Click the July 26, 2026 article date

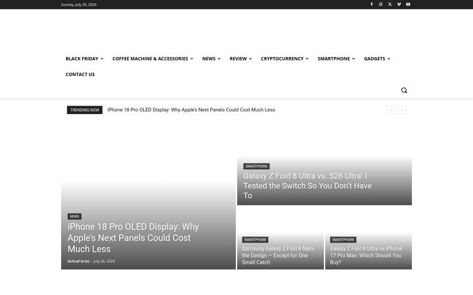click(x=104, y=262)
